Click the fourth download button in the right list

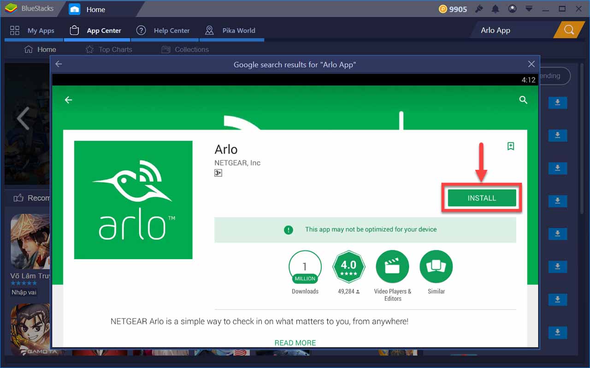point(557,201)
